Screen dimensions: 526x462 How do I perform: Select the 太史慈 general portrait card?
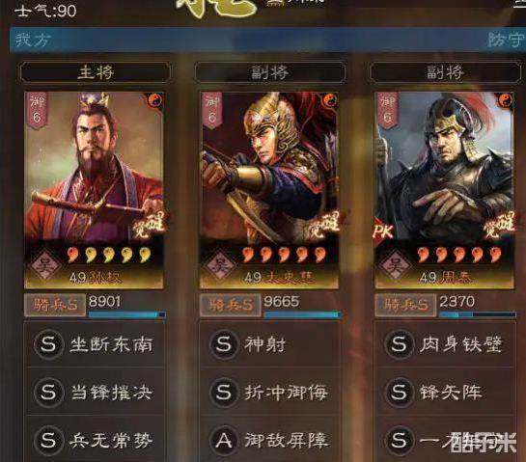point(269,190)
